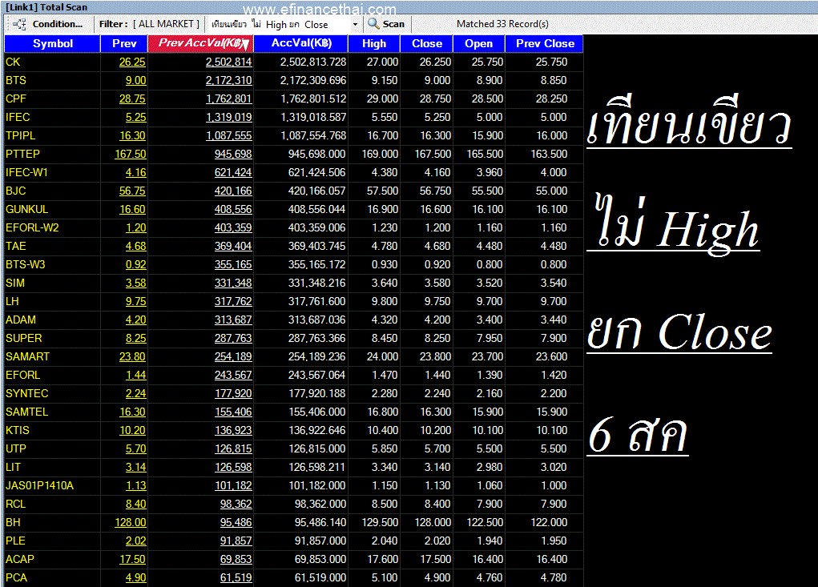Click UTP PrevAccVal 126,815 link

coord(233,448)
